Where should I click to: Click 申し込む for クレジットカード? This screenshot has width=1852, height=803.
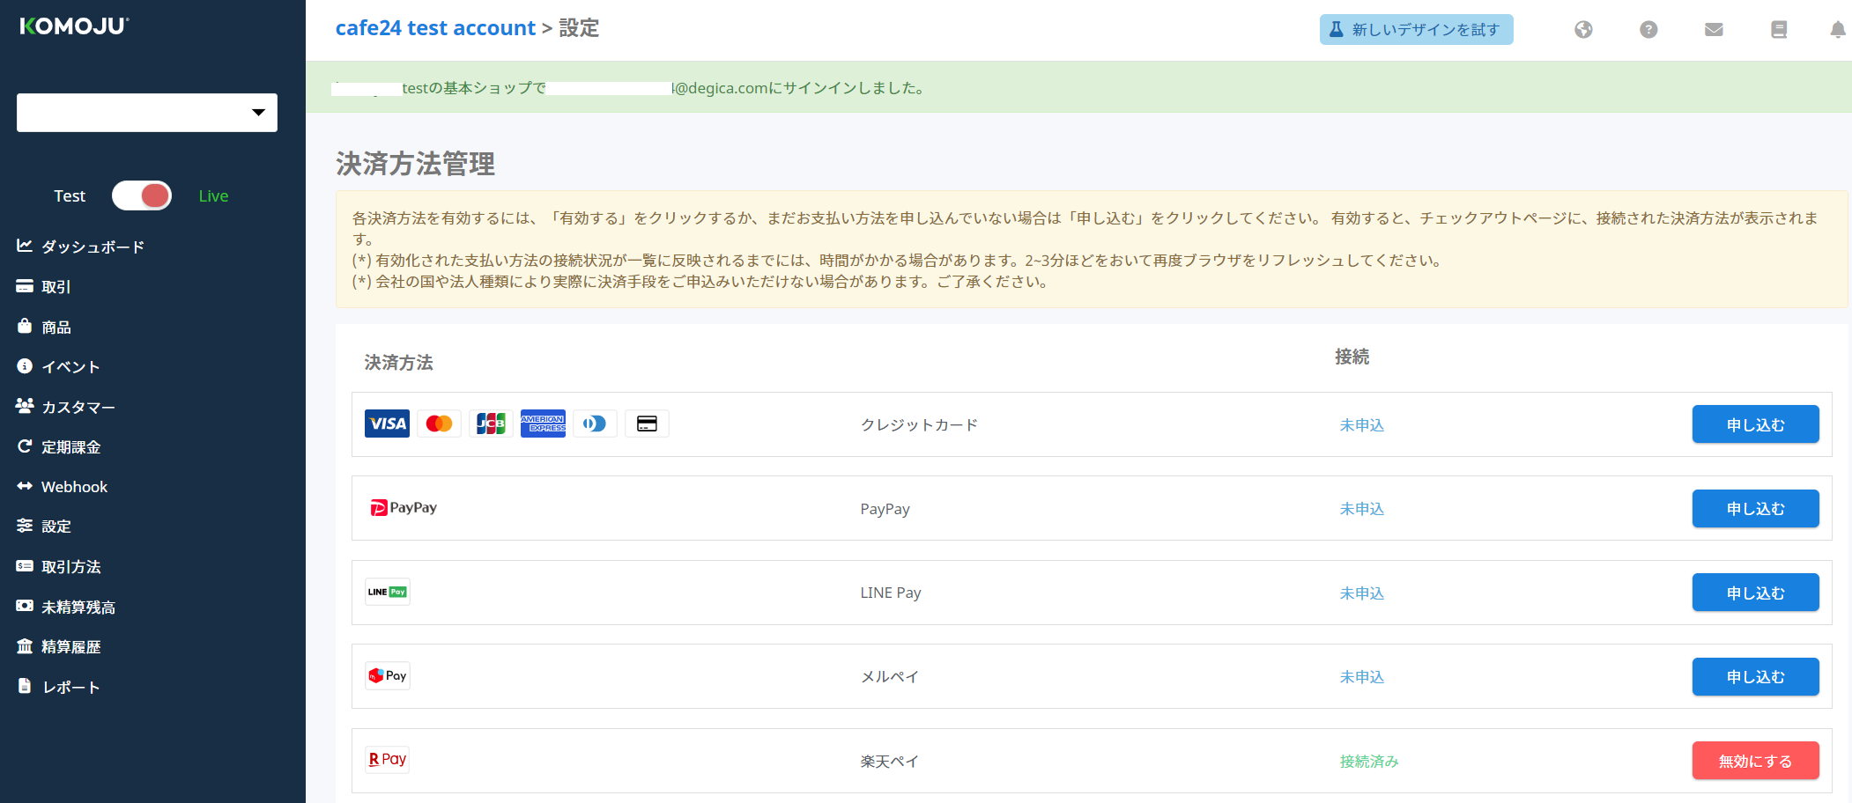1755,424
